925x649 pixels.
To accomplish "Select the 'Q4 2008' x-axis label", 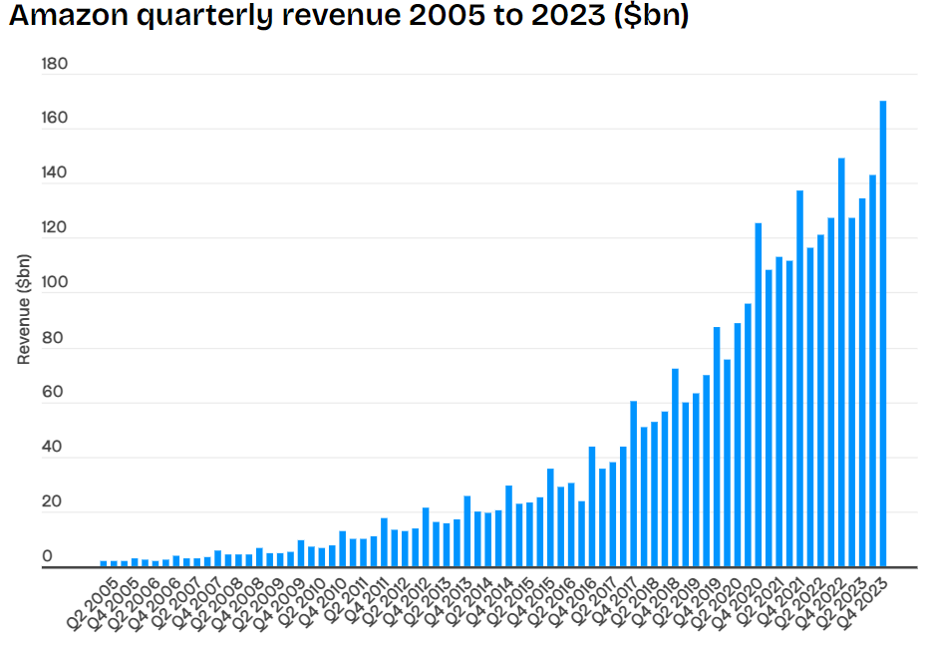I will pos(238,605).
